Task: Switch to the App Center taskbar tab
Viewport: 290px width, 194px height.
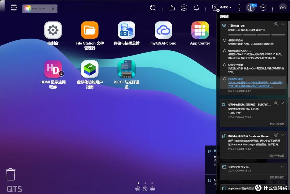Action: pos(40,9)
